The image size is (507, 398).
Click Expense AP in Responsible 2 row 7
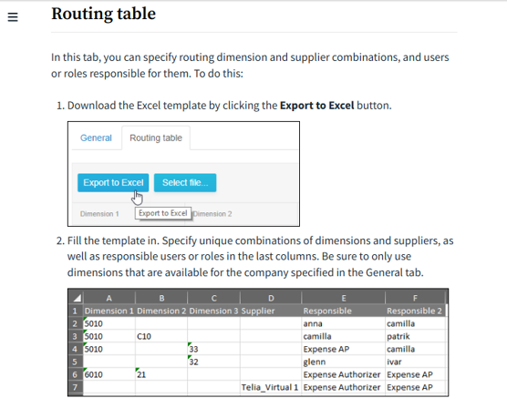(415, 387)
